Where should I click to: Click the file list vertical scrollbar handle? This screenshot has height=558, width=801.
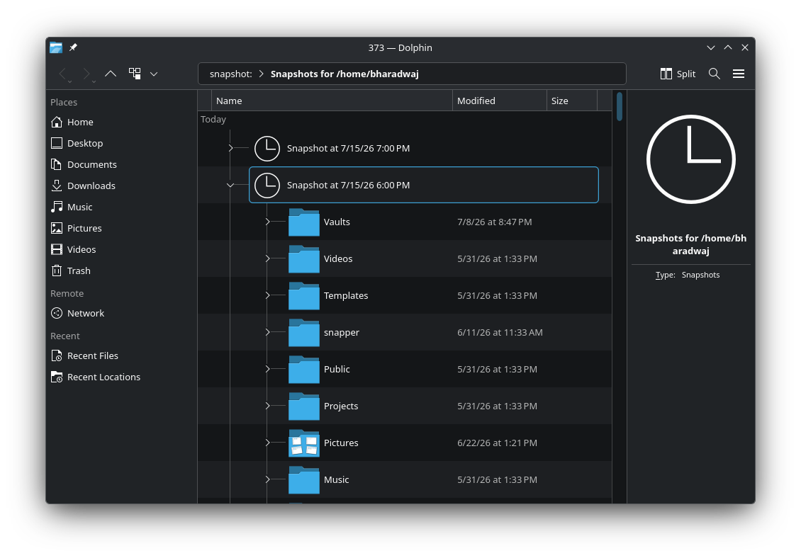point(619,106)
